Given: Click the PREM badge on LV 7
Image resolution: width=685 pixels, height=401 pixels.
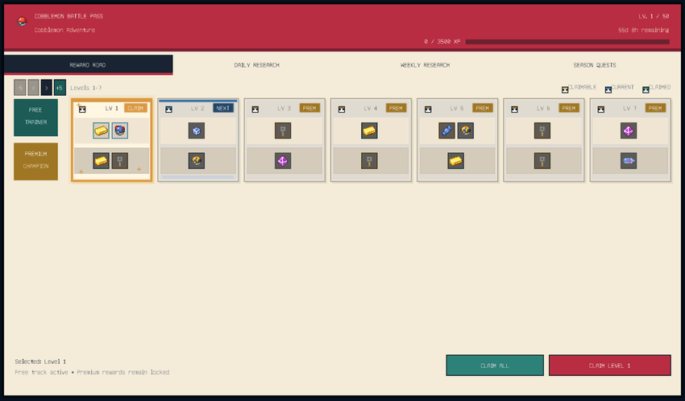Looking at the screenshot, I should [655, 108].
